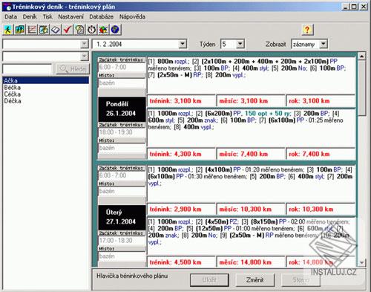Click the 'trénink: 3,100 km' cell
371x292 pixels.
coord(182,101)
